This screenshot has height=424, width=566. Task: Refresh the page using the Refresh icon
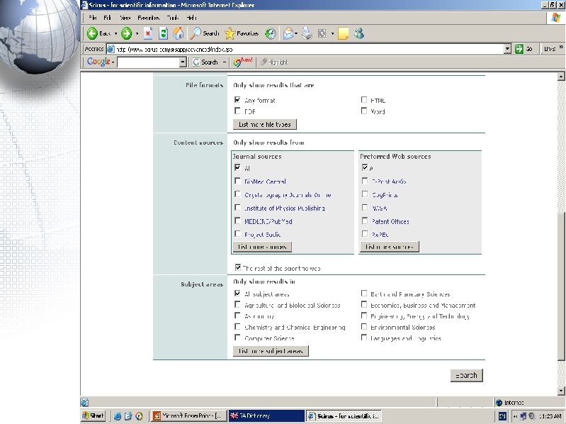(x=163, y=33)
